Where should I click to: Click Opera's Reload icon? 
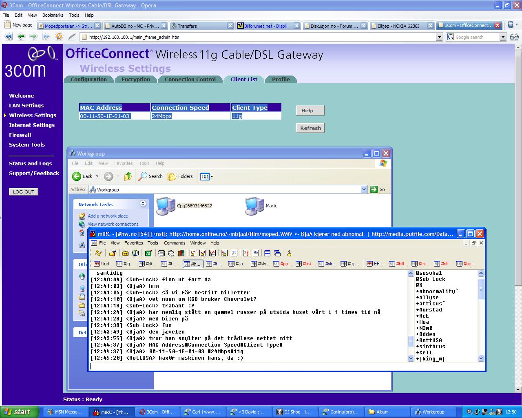(x=60, y=37)
